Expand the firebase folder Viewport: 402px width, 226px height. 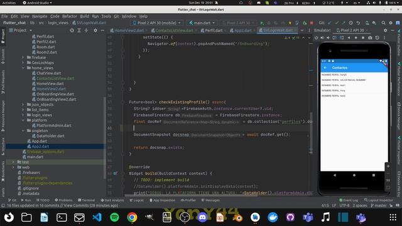(23, 57)
